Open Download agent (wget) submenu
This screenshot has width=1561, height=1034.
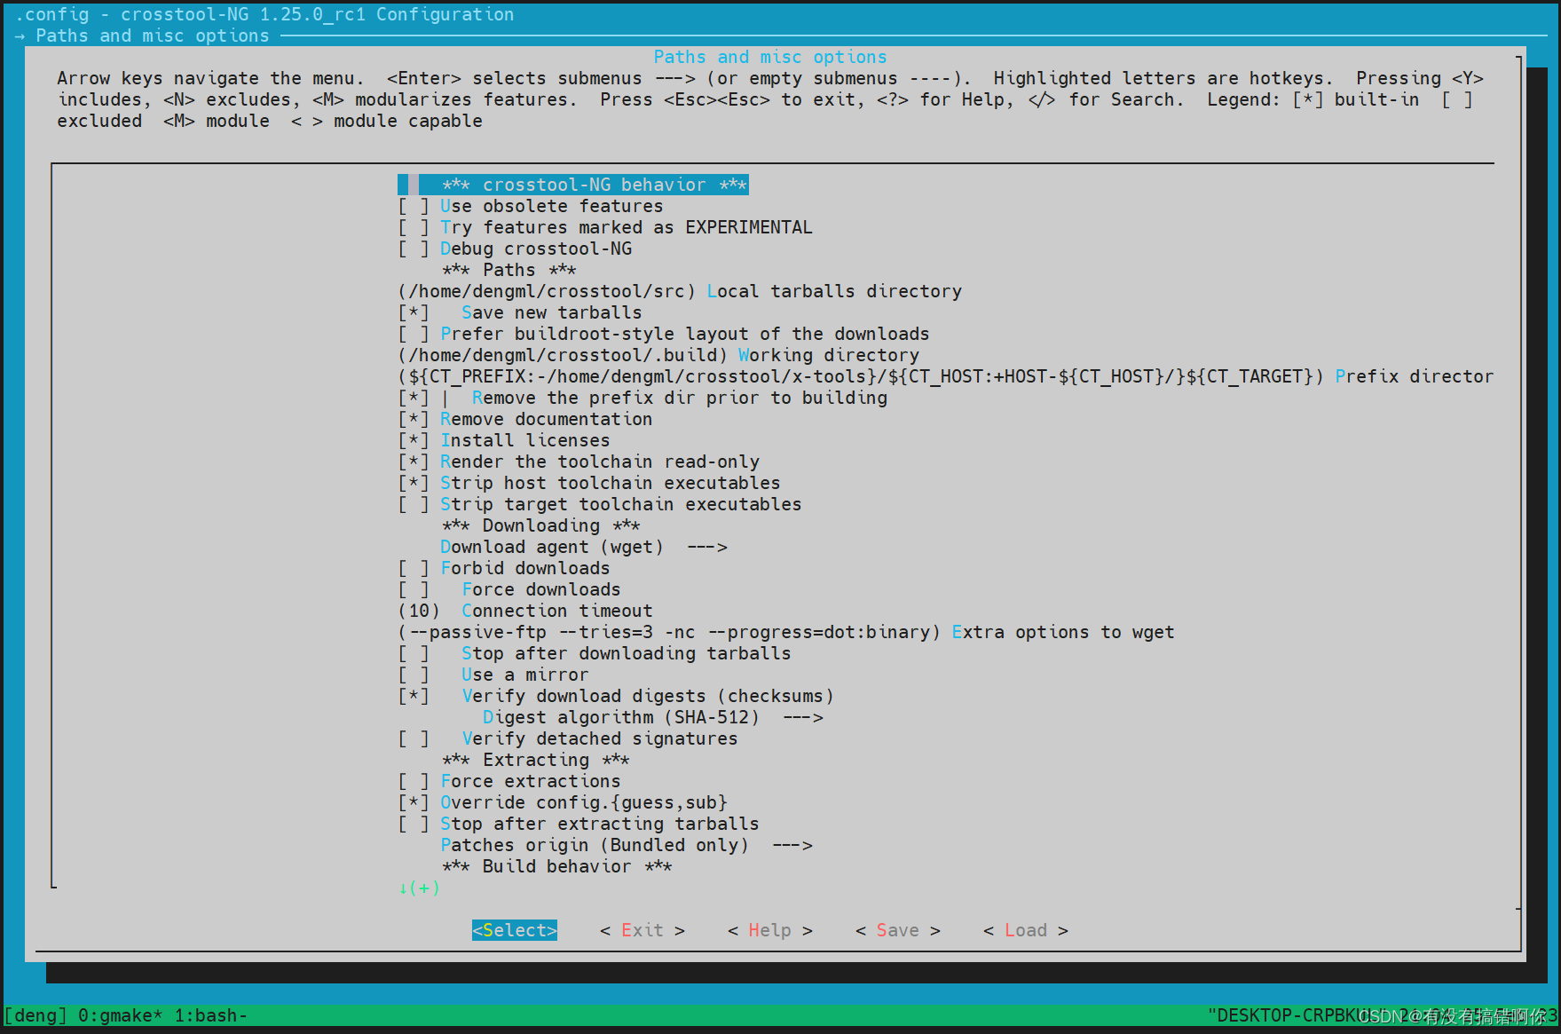coord(584,547)
